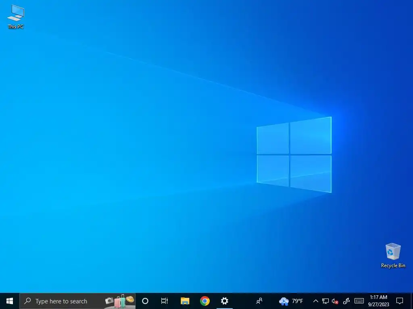This screenshot has height=309, width=413.
Task: Open Windows Ink Workspace pen icon
Action: (346, 301)
